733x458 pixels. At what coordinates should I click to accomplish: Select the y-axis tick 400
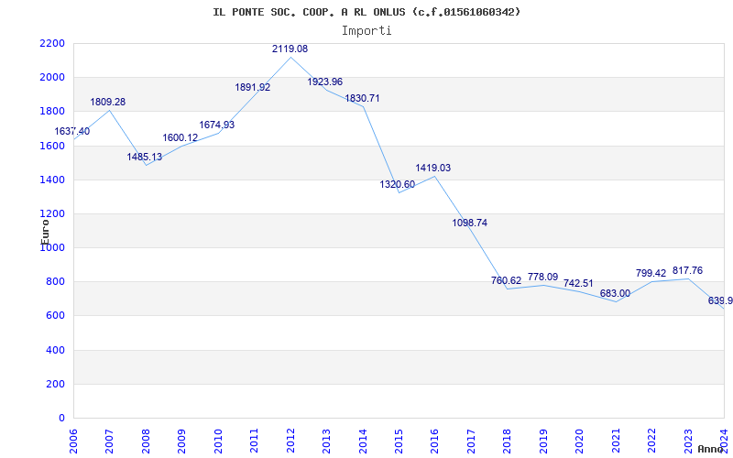(x=56, y=350)
